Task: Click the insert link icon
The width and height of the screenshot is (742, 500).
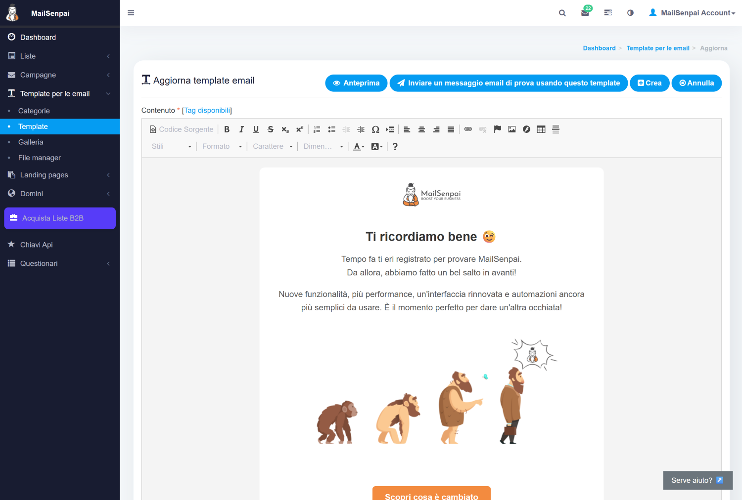Action: [x=468, y=129]
